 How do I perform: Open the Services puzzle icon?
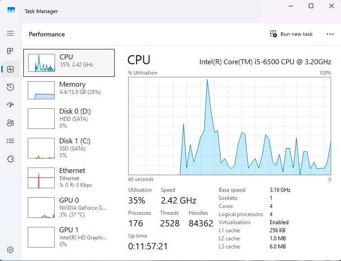coord(10,159)
